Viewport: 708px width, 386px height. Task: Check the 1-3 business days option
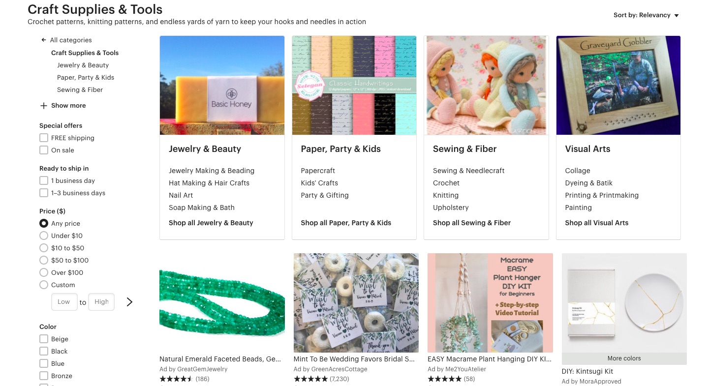[x=44, y=193]
